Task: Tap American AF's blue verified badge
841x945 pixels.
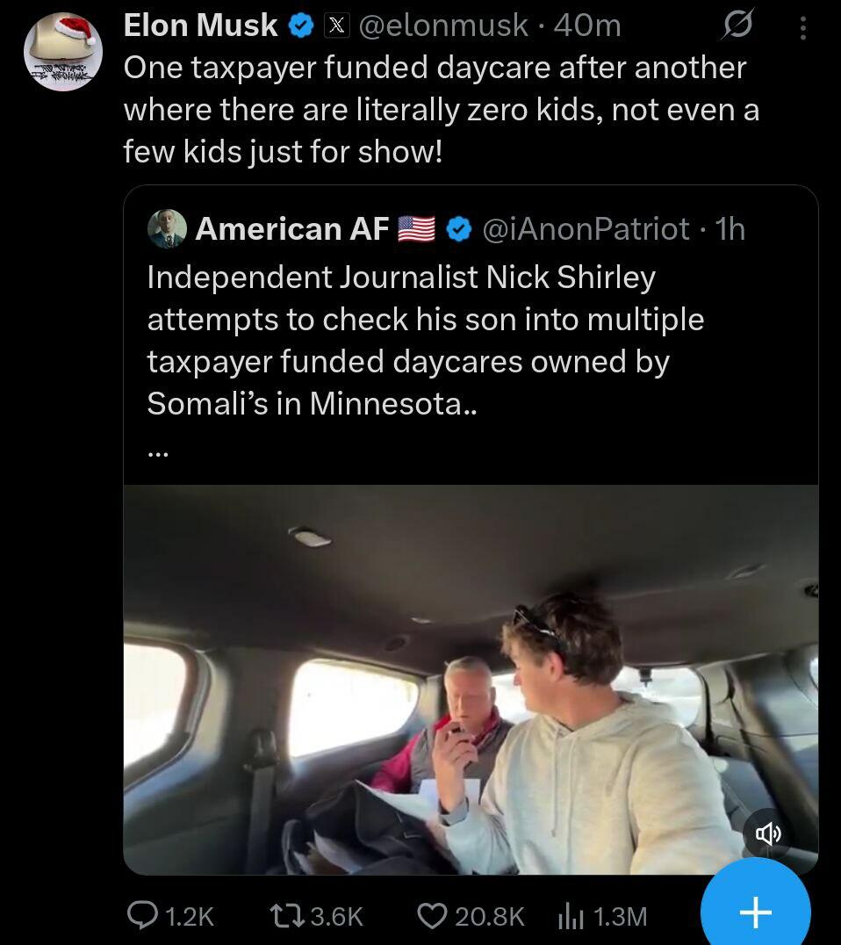Action: (x=458, y=229)
